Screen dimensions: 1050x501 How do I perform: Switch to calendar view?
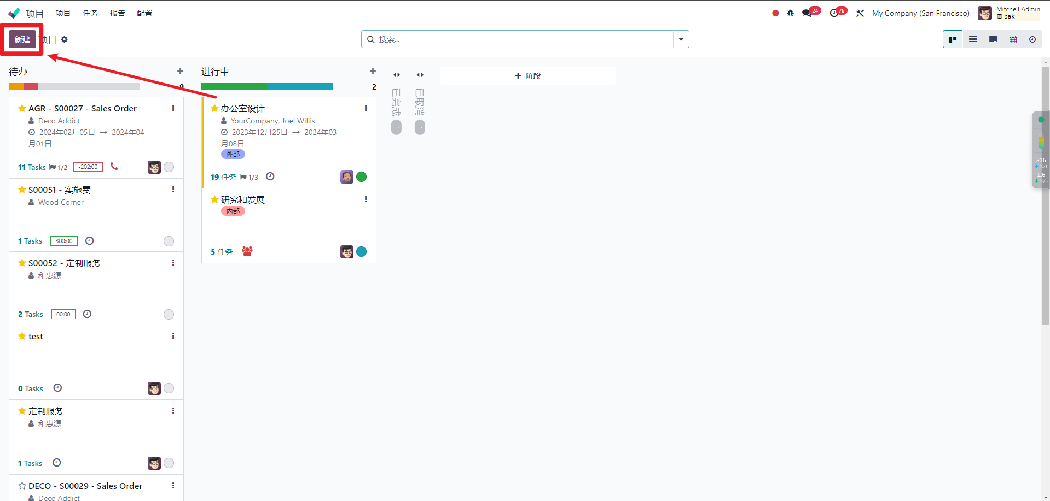[1013, 39]
